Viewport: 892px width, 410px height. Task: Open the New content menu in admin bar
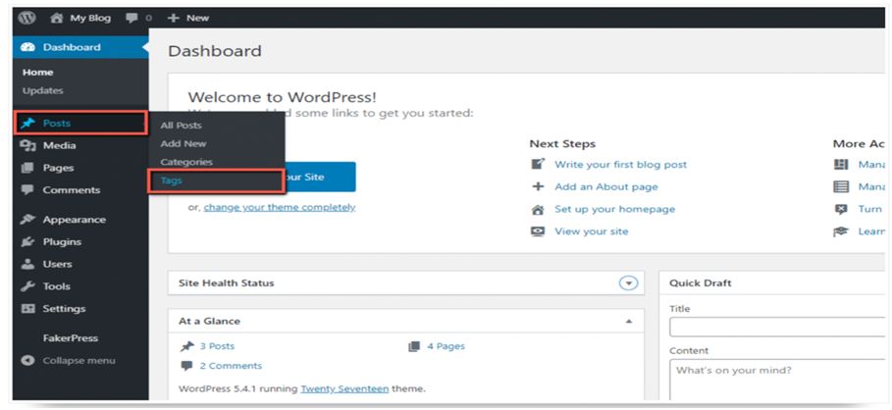188,18
